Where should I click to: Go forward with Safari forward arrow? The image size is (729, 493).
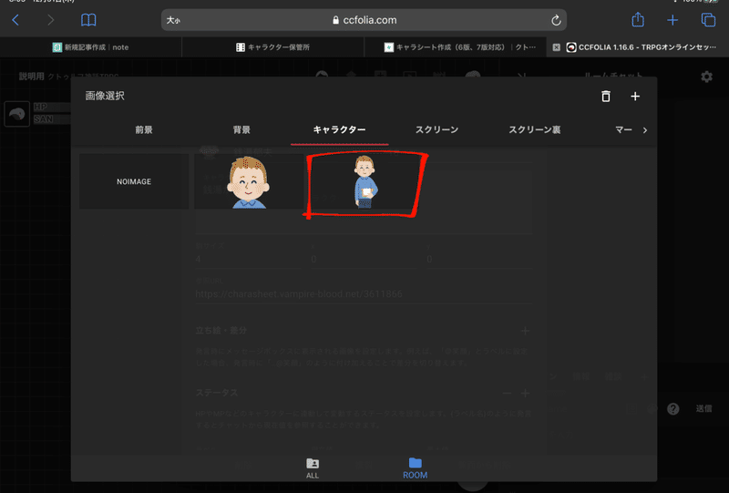coord(50,20)
